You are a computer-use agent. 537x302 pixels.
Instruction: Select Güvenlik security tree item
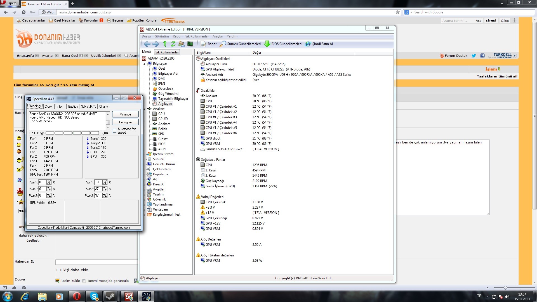click(159, 199)
